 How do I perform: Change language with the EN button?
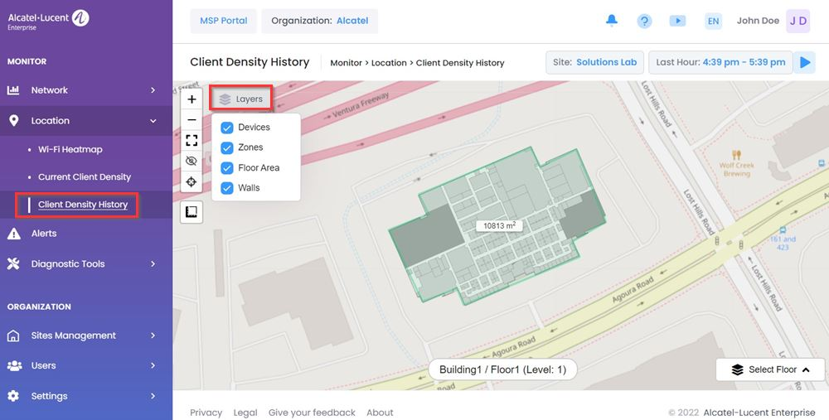click(x=713, y=22)
